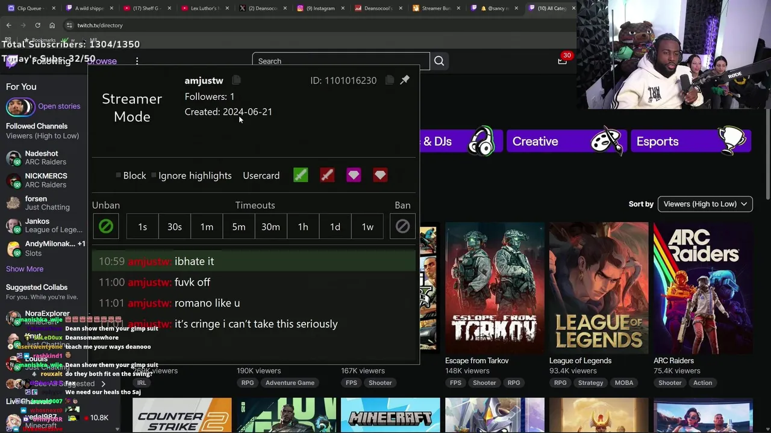This screenshot has height=433, width=771.
Task: Open NICKMERCS channel avatar in sidebar
Action: [x=13, y=180]
